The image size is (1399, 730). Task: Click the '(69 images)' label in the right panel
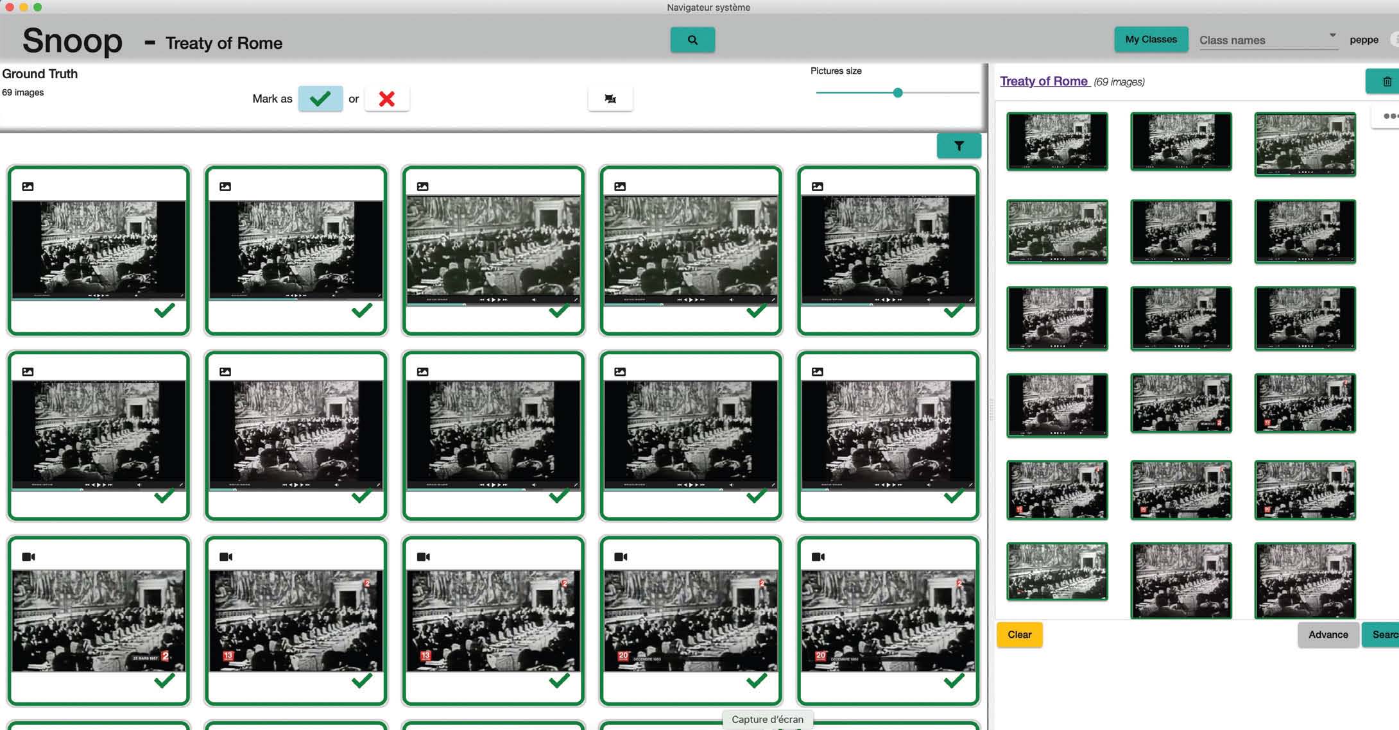(1119, 82)
